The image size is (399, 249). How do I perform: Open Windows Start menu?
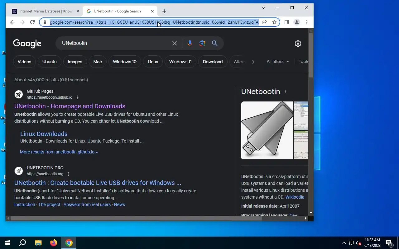point(7,243)
